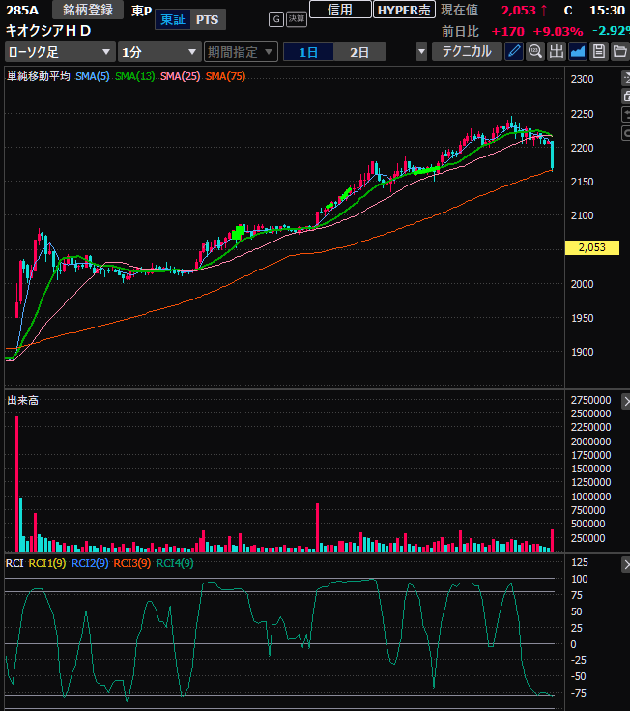Select the 1日 period toggle
This screenshot has height=711, width=630.
(308, 52)
